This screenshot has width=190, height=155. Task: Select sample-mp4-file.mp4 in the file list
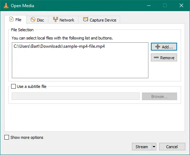click(x=59, y=46)
